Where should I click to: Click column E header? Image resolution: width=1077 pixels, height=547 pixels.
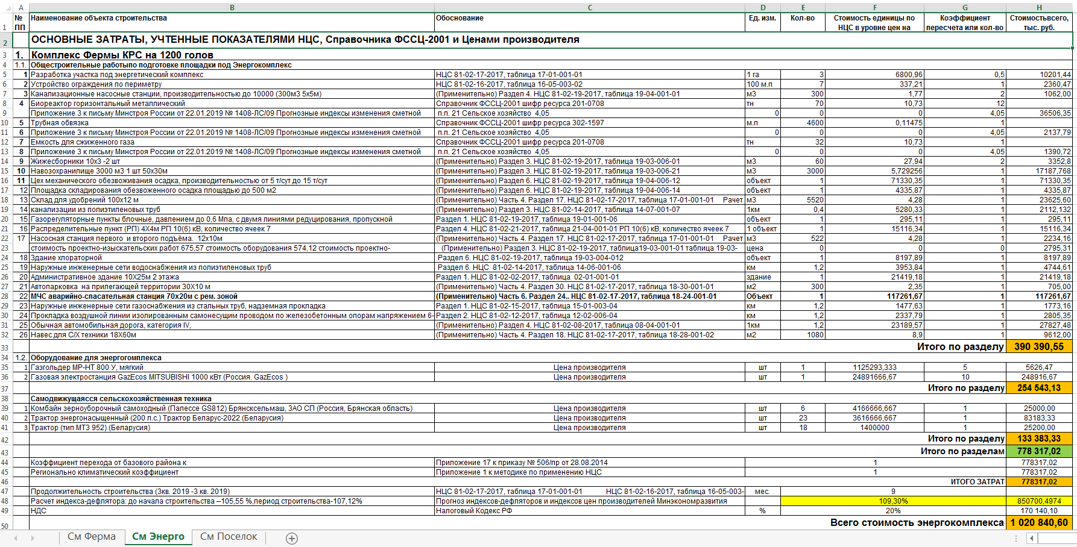803,8
